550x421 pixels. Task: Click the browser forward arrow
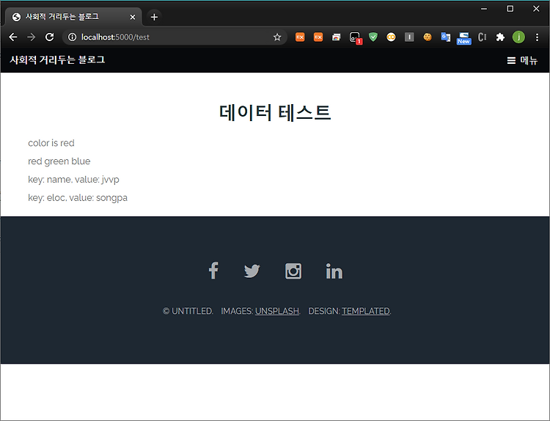(32, 37)
